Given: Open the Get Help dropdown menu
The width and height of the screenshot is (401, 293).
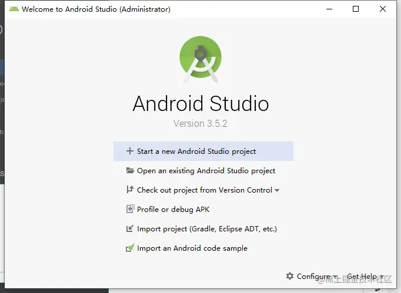Looking at the screenshot, I should pos(365,276).
